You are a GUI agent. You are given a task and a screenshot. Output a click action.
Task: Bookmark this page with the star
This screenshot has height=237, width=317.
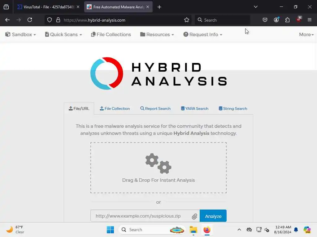tap(187, 20)
